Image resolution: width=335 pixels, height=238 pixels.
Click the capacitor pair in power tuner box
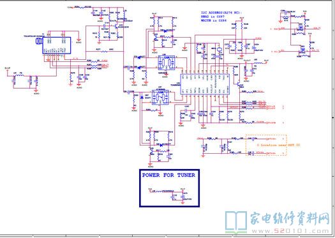point(178,197)
